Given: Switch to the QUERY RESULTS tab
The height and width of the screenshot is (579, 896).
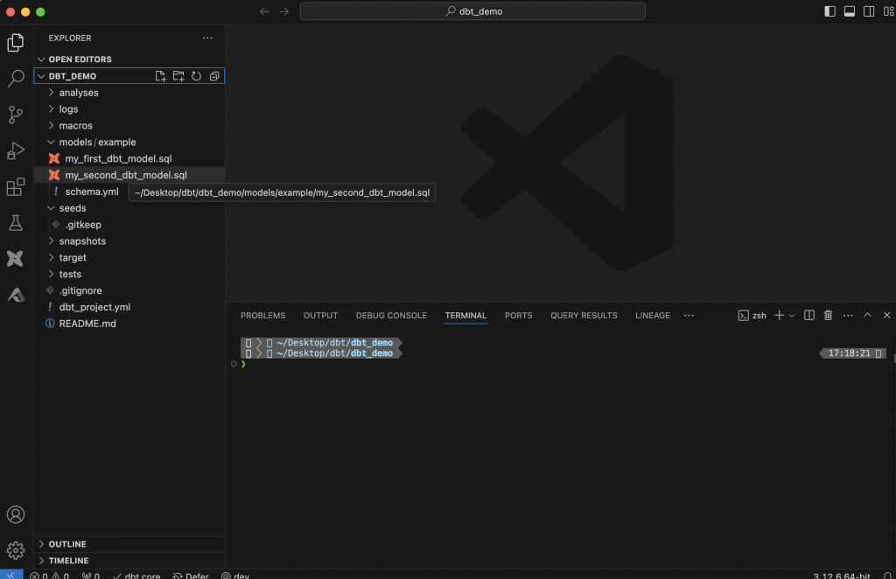Looking at the screenshot, I should [x=584, y=315].
